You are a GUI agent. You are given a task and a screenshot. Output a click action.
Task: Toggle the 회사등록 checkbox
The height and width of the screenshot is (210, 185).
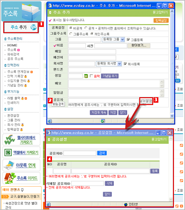(125, 64)
